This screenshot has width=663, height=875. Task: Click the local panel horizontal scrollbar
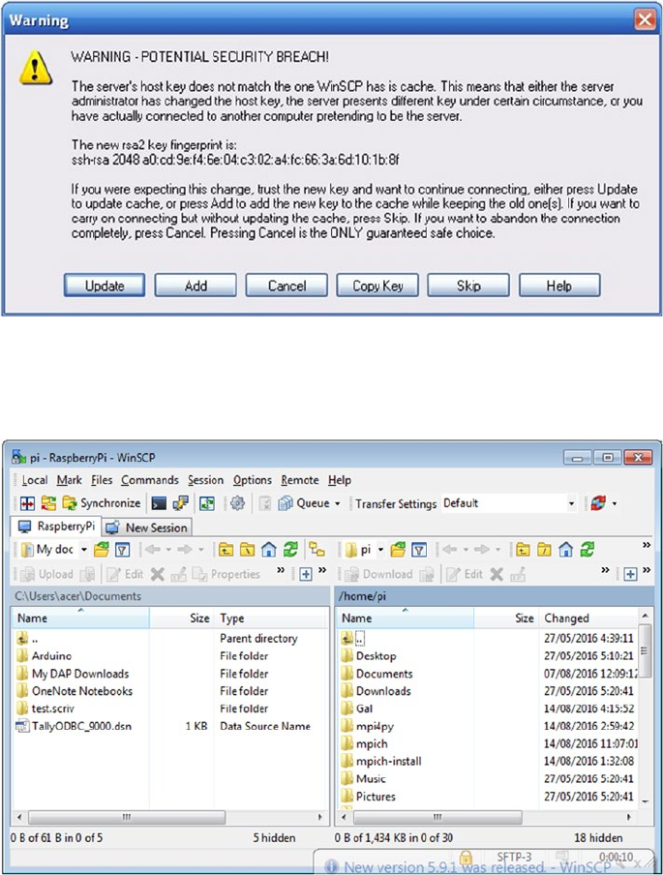click(127, 818)
